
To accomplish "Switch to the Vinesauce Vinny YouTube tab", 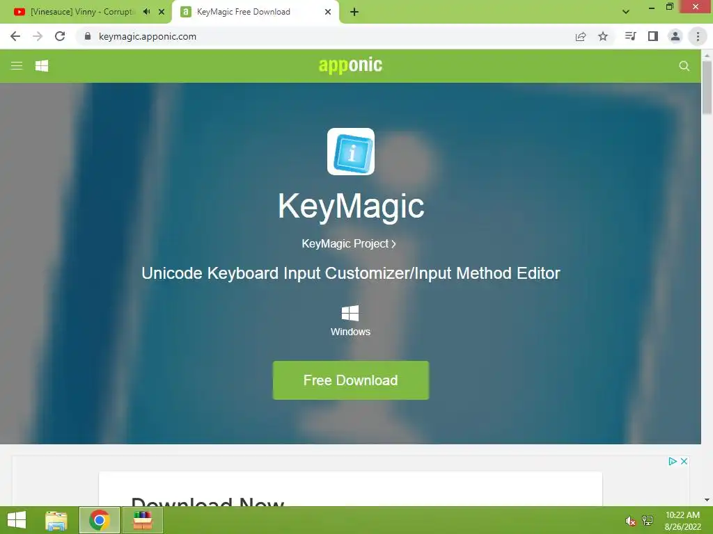I will click(82, 12).
